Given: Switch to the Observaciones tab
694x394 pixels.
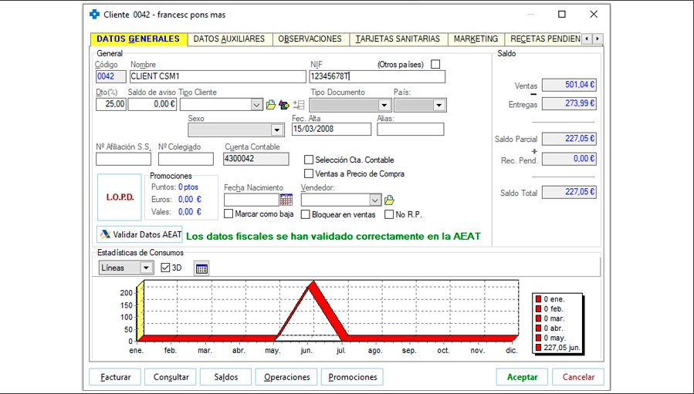Looking at the screenshot, I should 310,39.
